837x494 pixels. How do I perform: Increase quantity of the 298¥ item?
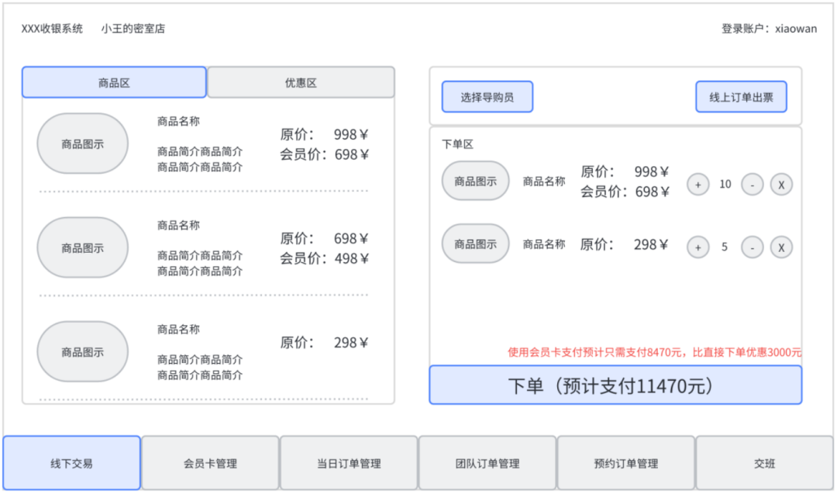point(698,247)
